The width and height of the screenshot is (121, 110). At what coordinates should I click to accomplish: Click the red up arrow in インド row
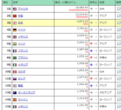[x=91, y=44]
